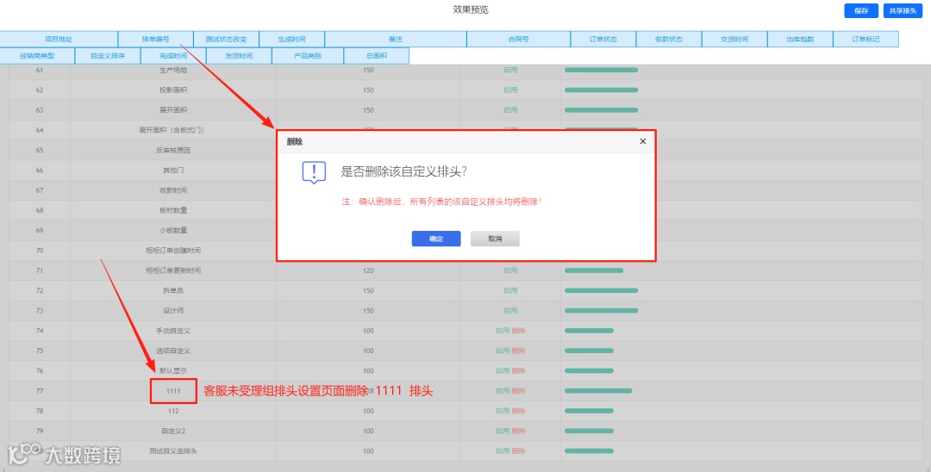Click 删除 in row 77
Viewport: 931px width, 472px height.
coord(518,391)
